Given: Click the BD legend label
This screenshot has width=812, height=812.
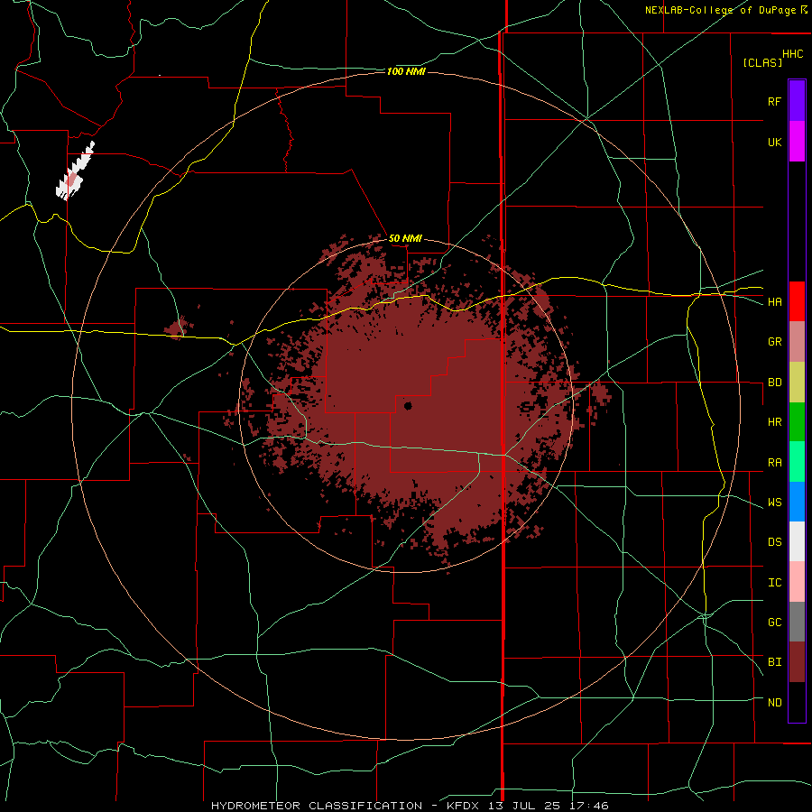Looking at the screenshot, I should pyautogui.click(x=774, y=383).
